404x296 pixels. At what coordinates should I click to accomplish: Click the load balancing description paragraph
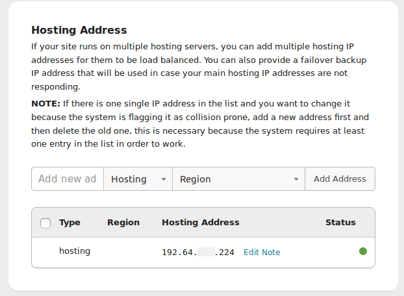(x=199, y=66)
